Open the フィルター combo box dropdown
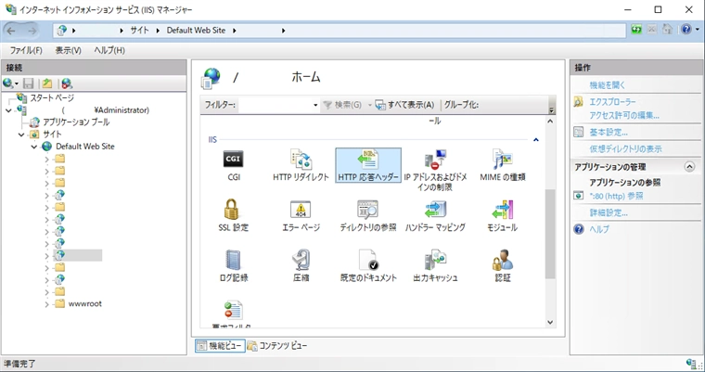Screen dimensions: 705x372 coord(315,105)
